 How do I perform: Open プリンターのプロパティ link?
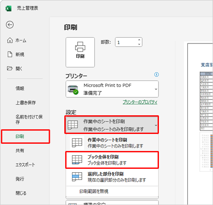pyautogui.click(x=140, y=102)
